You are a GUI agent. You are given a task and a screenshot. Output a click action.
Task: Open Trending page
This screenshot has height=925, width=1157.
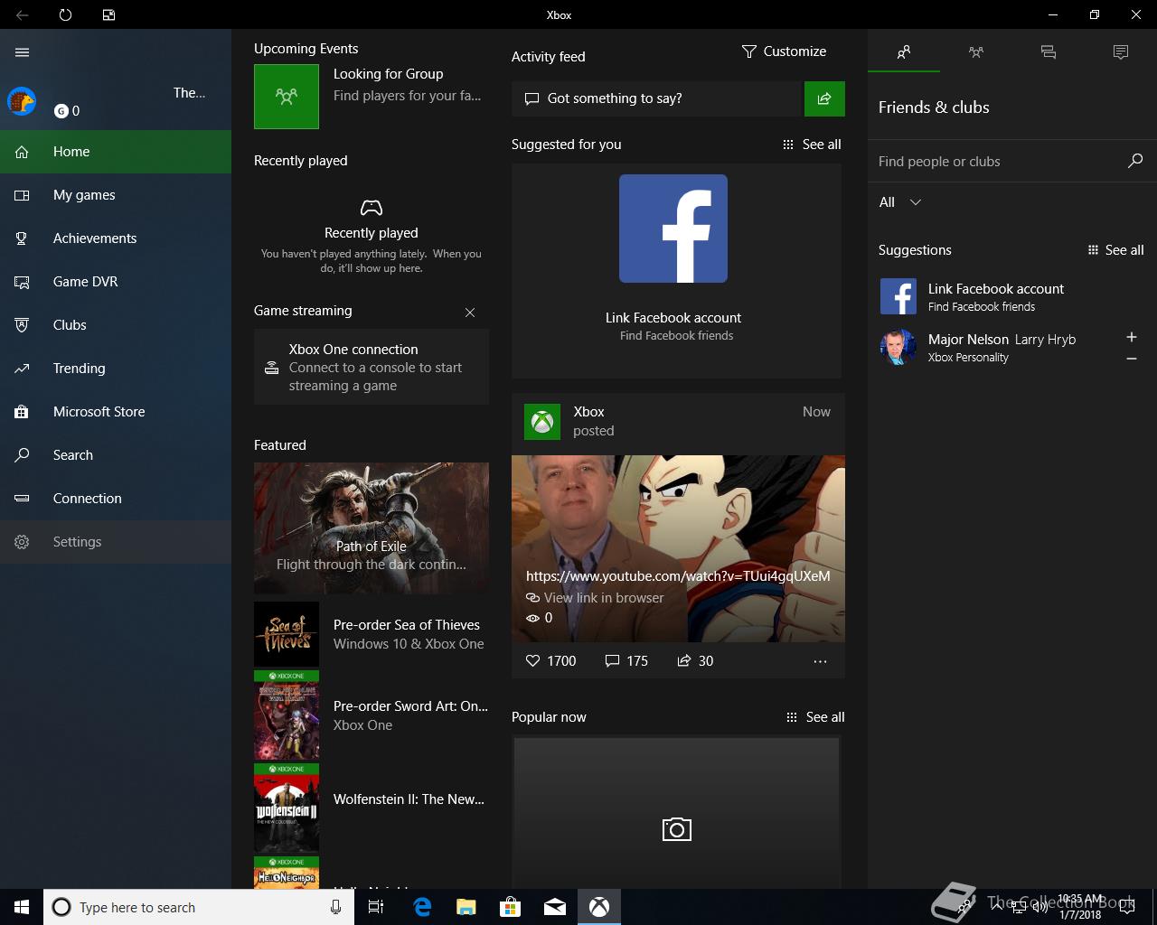[116, 369]
